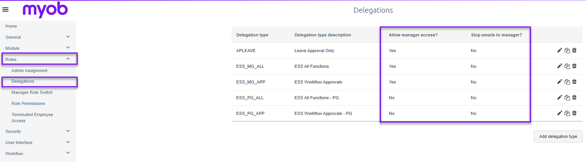The width and height of the screenshot is (586, 162).
Task: Click Add delegation type button
Action: point(558,136)
